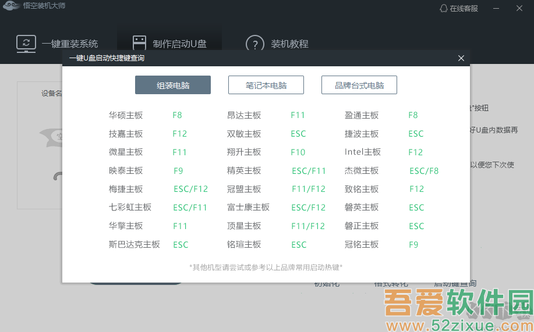Click the 华硕主板 entry

click(126, 115)
